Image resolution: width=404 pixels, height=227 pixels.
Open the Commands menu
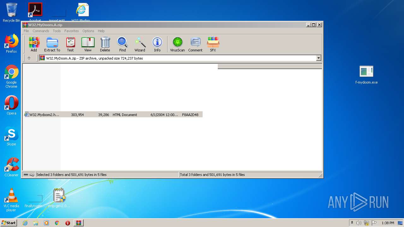(41, 31)
